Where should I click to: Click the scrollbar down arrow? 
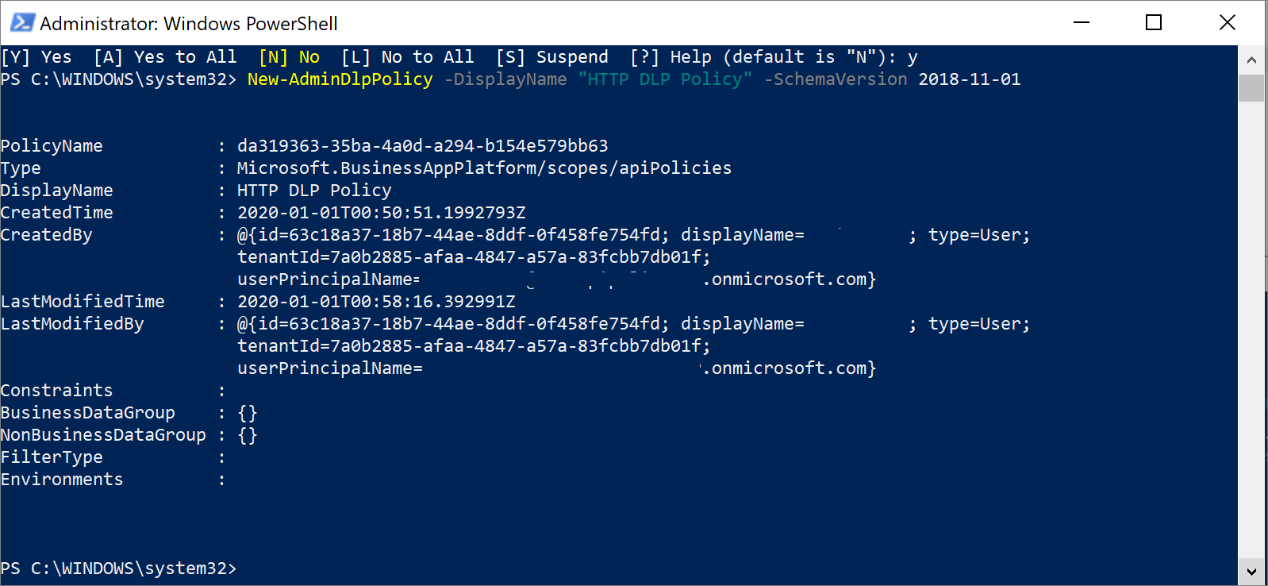[x=1253, y=571]
